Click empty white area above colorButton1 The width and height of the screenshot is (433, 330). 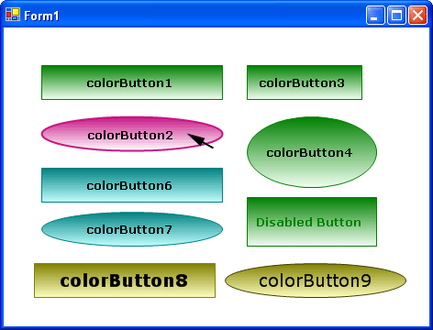tap(132, 46)
